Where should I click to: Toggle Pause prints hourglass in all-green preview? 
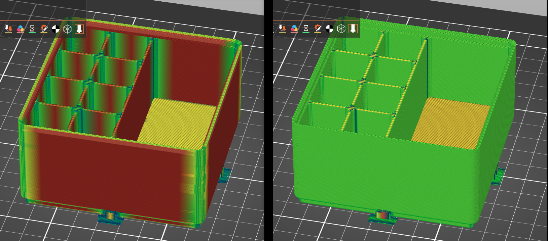tap(306, 29)
